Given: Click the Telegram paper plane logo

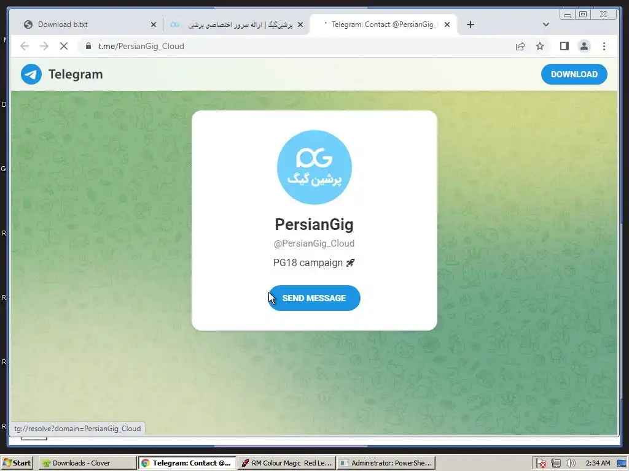Looking at the screenshot, I should click(x=31, y=74).
